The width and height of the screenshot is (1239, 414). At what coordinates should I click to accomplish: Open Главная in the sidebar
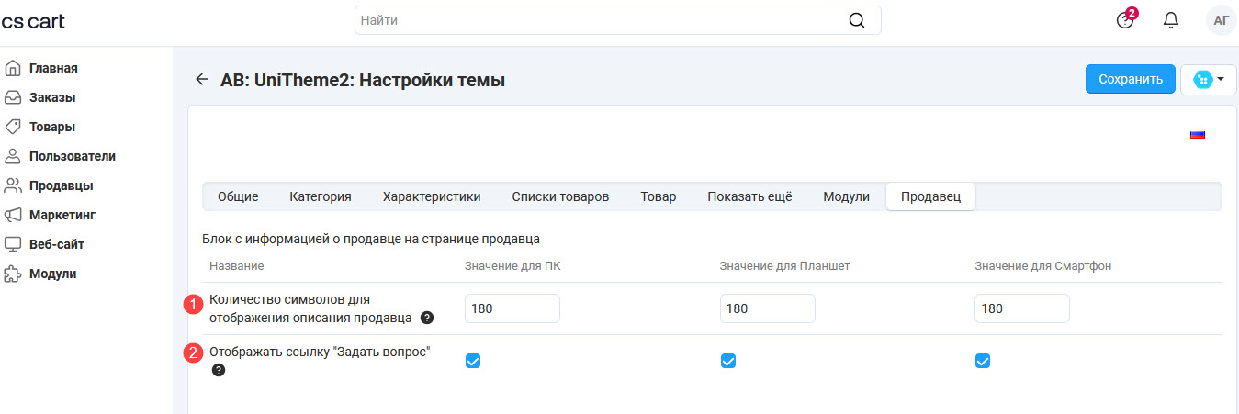53,68
